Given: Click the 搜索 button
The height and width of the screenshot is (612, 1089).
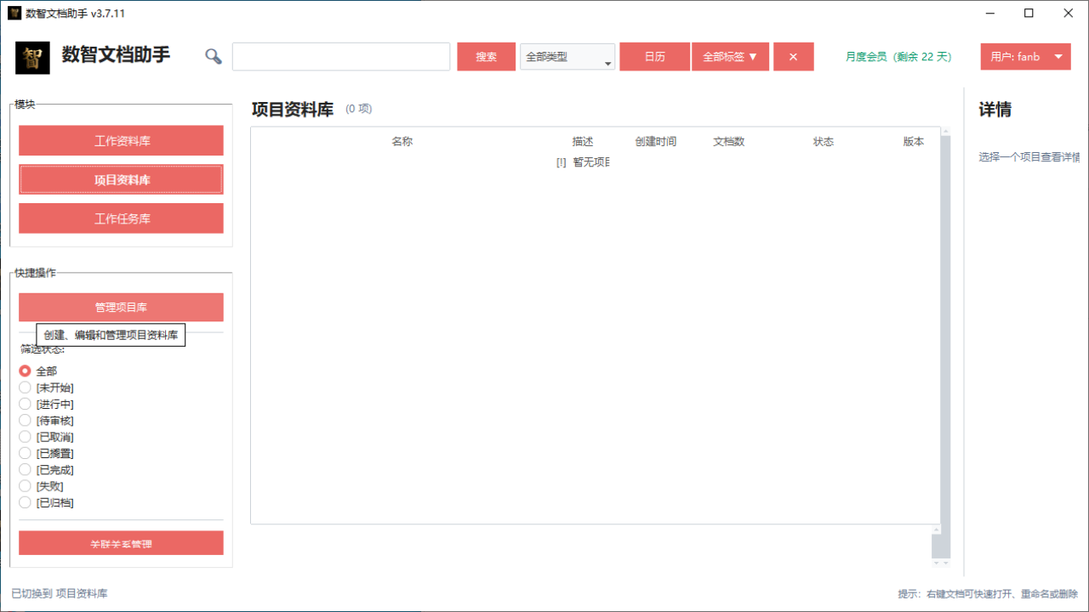Looking at the screenshot, I should [487, 57].
